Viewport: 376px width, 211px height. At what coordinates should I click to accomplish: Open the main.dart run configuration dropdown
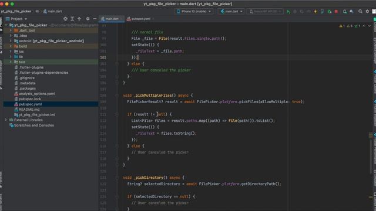(x=231, y=12)
